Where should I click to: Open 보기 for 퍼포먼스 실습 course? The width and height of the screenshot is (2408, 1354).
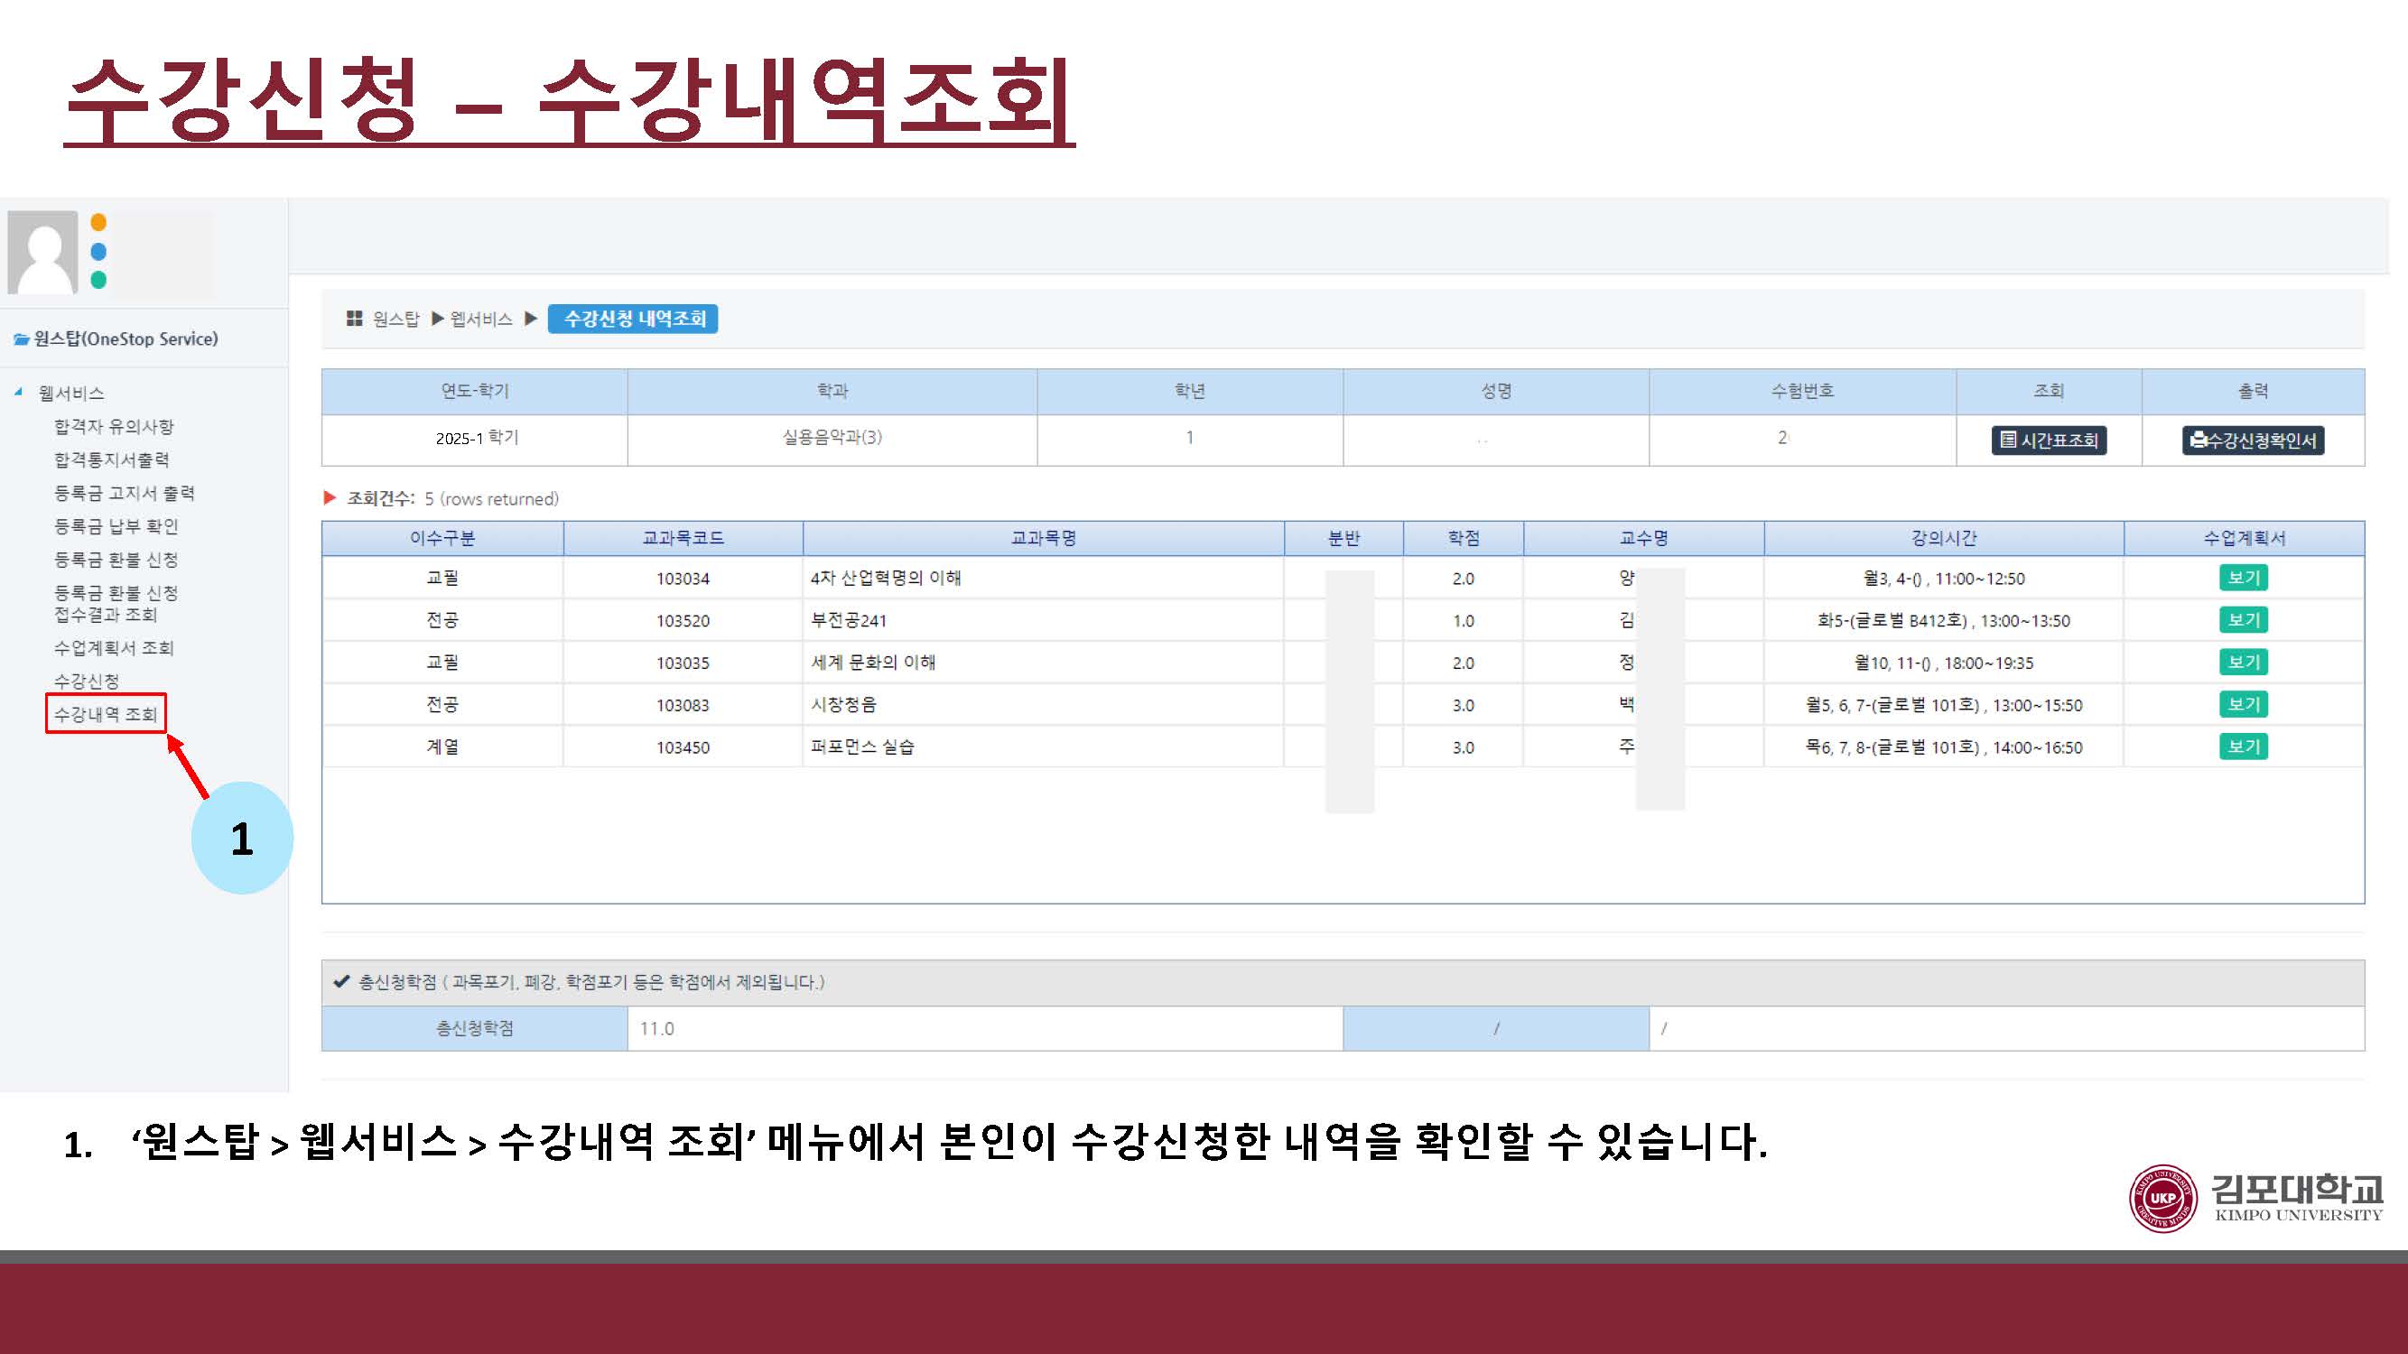pyautogui.click(x=2243, y=747)
